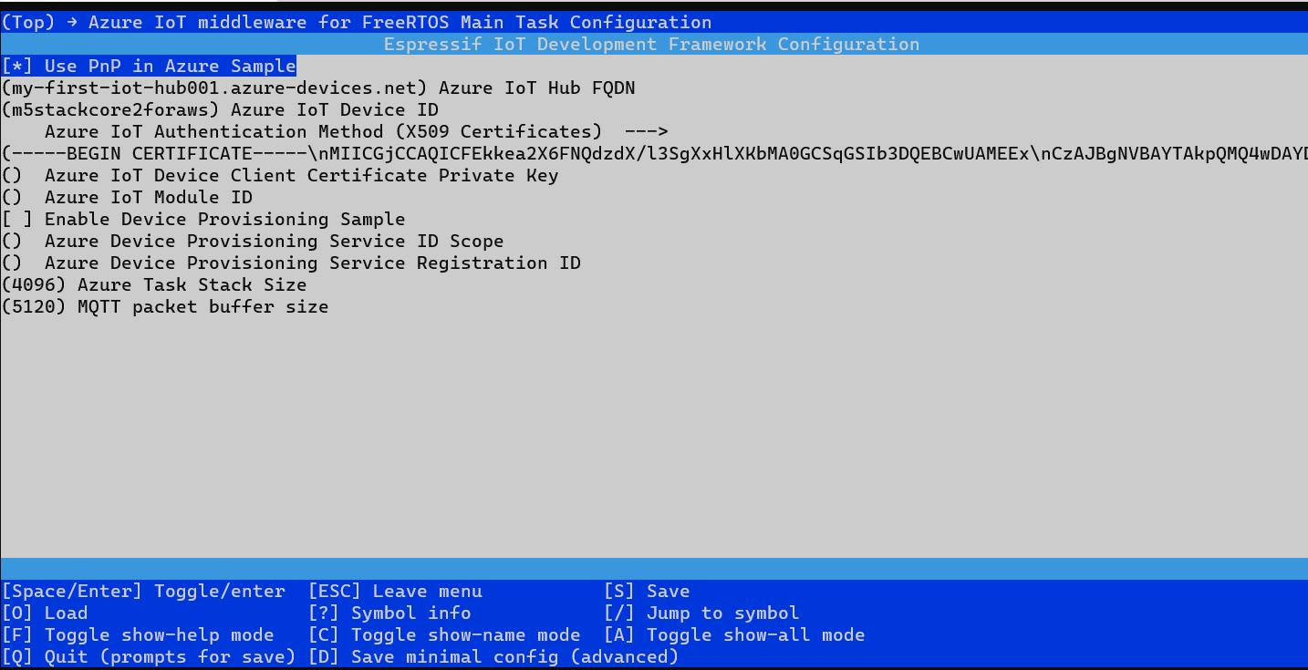Click the [?] Symbol info hint
This screenshot has height=670, width=1308.
point(389,613)
